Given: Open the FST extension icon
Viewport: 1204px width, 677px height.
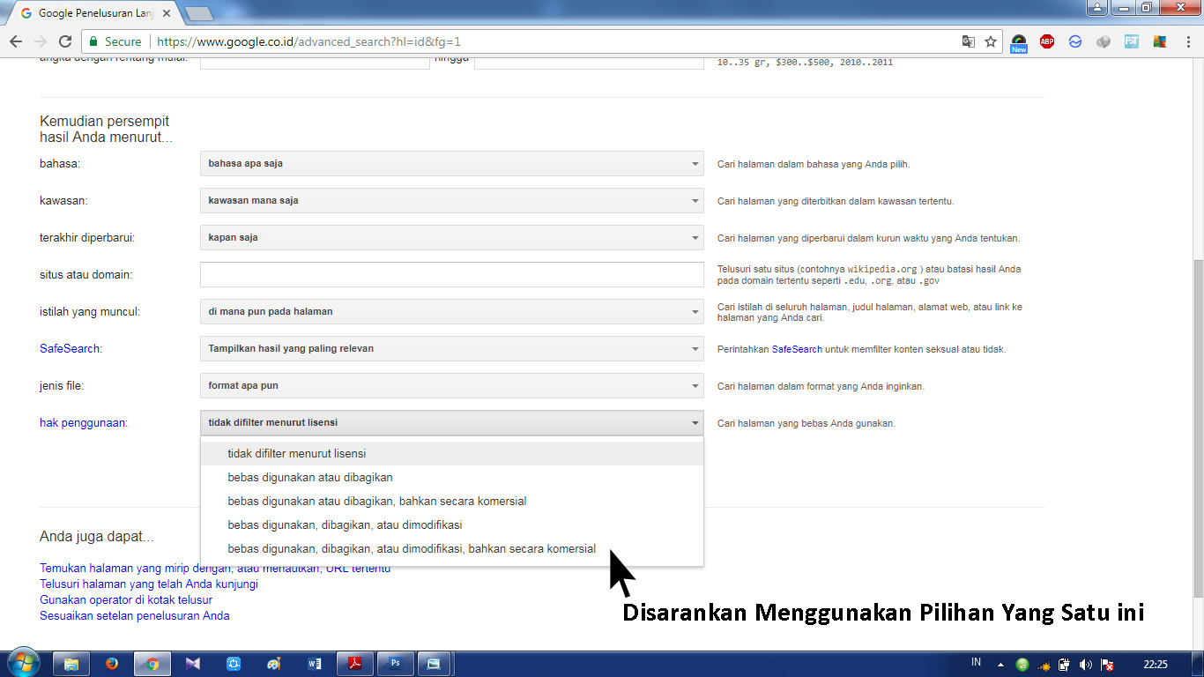Looking at the screenshot, I should pyautogui.click(x=1132, y=41).
